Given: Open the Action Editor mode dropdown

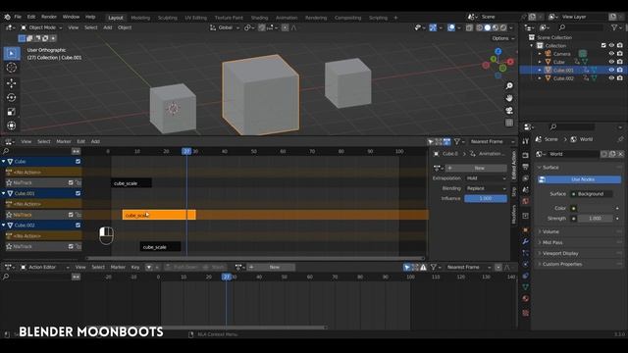Looking at the screenshot, I should [45, 267].
